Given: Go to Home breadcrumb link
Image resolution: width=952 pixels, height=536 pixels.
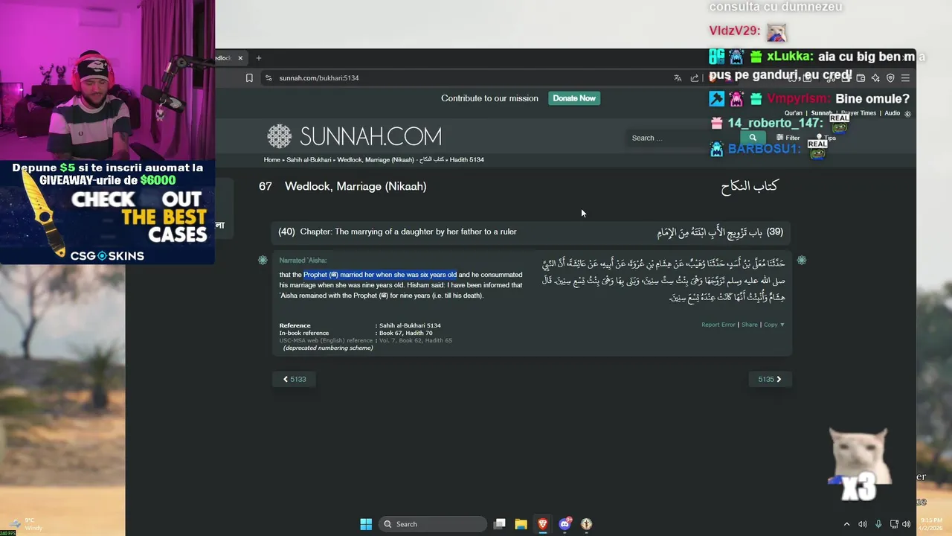Looking at the screenshot, I should click(x=272, y=160).
